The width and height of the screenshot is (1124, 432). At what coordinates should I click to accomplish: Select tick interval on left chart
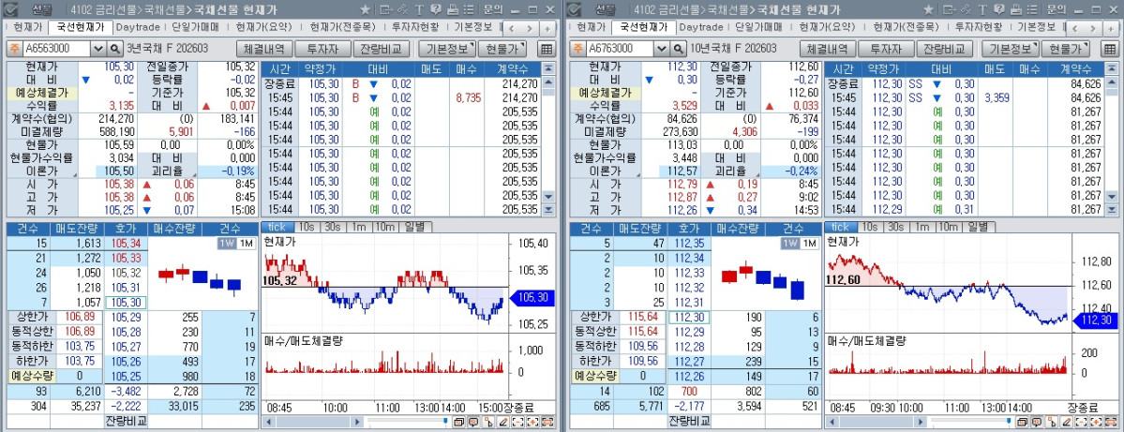click(x=276, y=227)
